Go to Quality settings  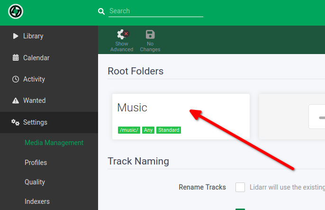(x=35, y=182)
